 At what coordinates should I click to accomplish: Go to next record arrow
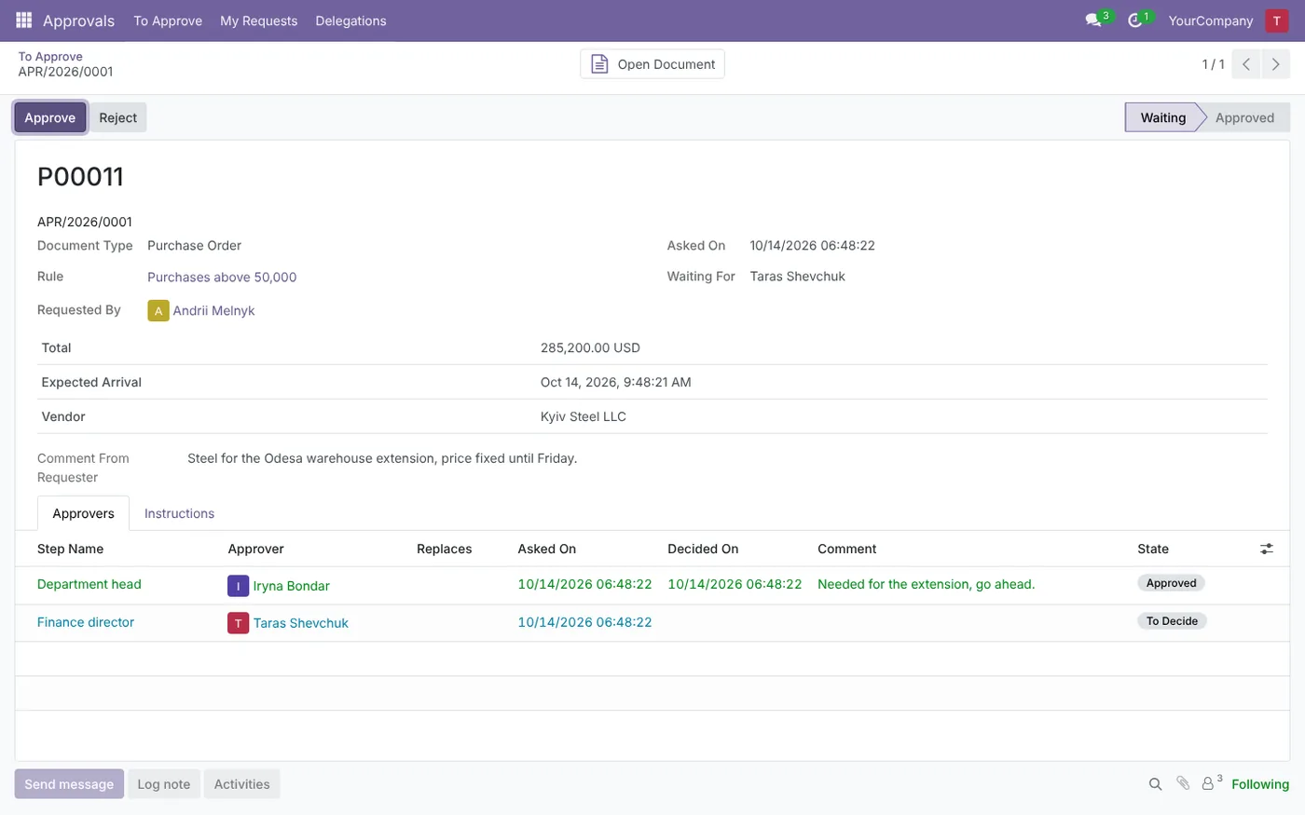tap(1275, 64)
